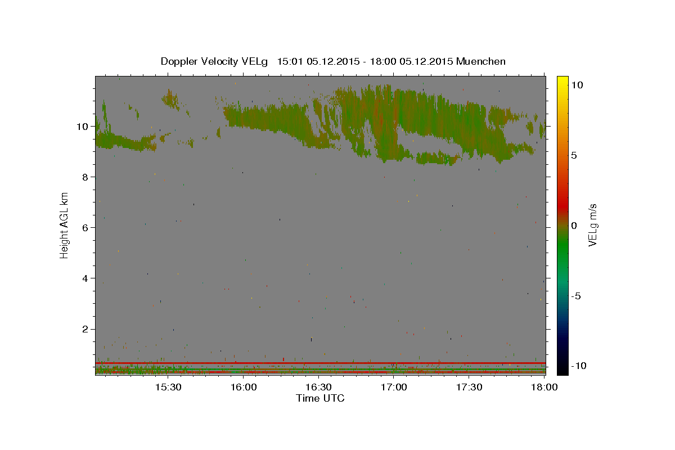675x450 pixels.
Task: Click the 'Height AGL km' axis title
Action: pos(65,226)
